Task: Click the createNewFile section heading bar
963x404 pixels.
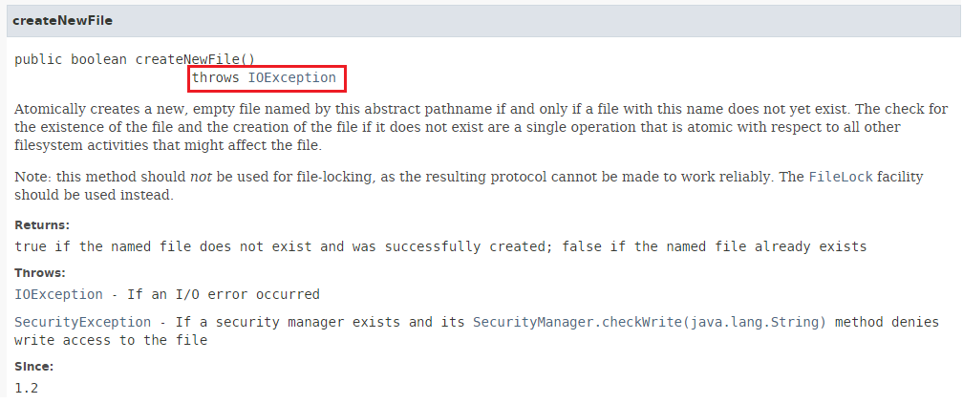Action: pyautogui.click(x=481, y=20)
